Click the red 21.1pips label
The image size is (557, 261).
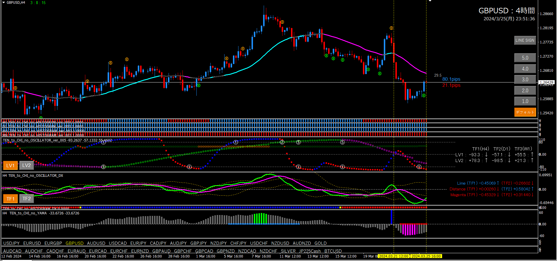pyautogui.click(x=451, y=85)
